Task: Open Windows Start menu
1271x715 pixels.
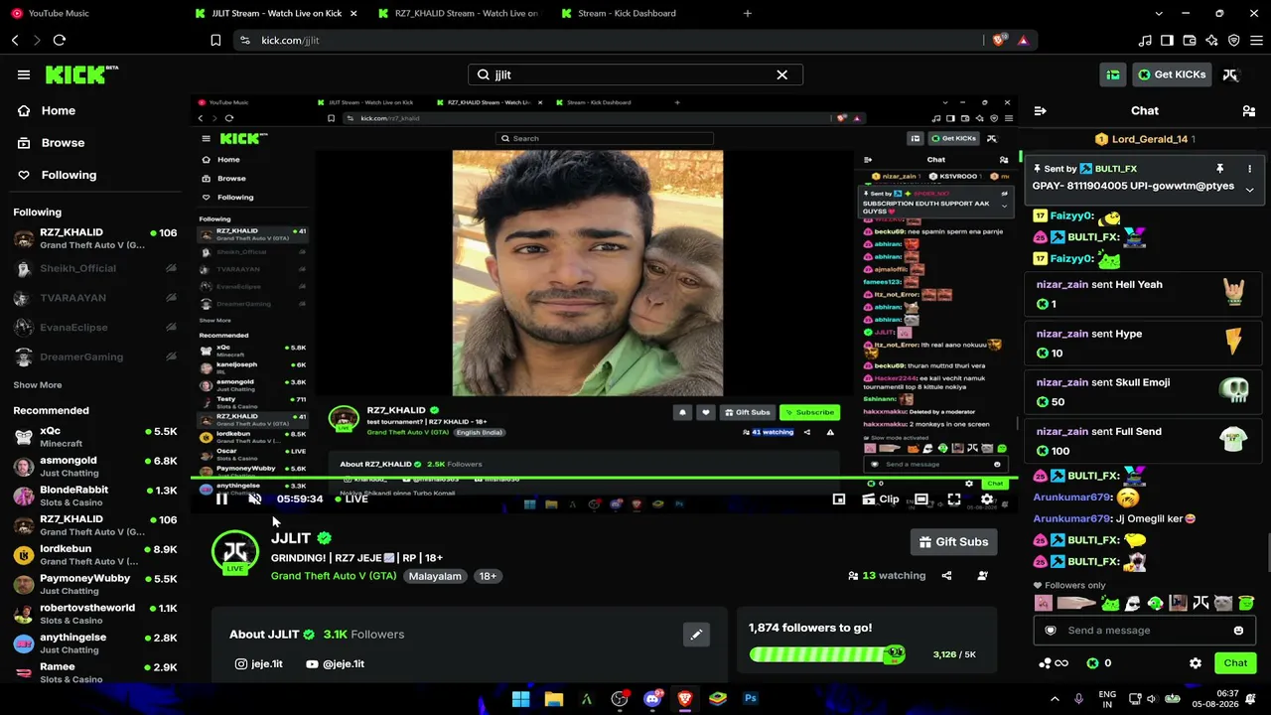Action: (520, 699)
